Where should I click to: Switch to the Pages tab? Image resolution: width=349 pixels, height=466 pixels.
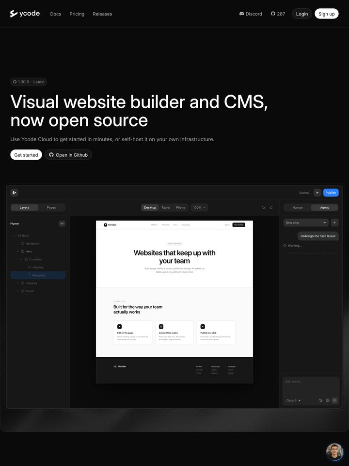tap(51, 207)
